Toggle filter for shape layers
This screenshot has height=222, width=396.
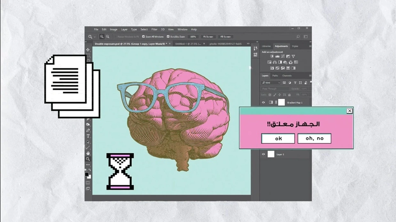click(300, 83)
